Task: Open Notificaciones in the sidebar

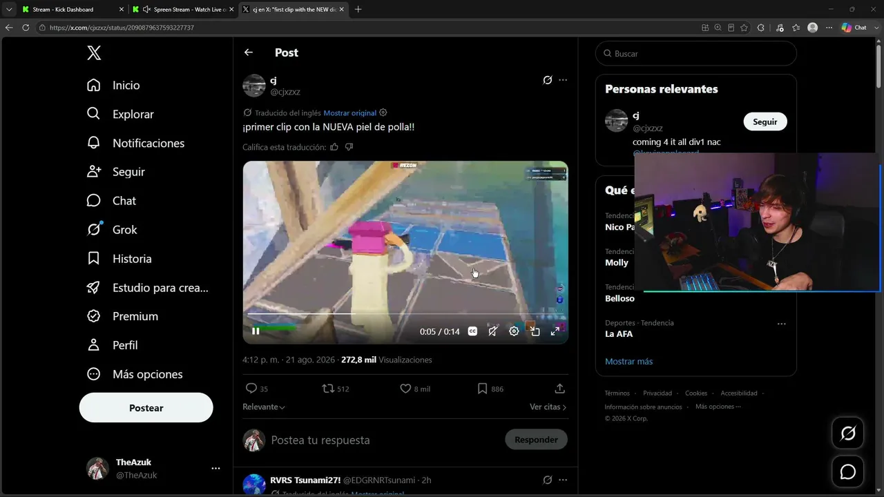Action: [136, 143]
